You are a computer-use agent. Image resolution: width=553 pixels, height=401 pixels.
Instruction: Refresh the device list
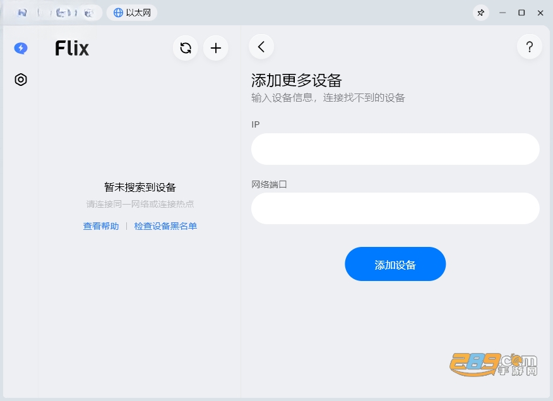(x=186, y=48)
